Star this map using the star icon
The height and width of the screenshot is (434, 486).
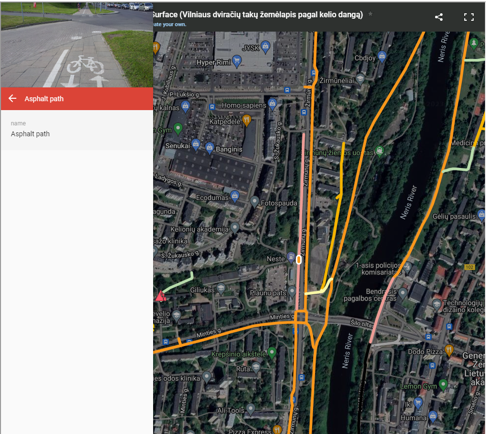[x=370, y=14]
